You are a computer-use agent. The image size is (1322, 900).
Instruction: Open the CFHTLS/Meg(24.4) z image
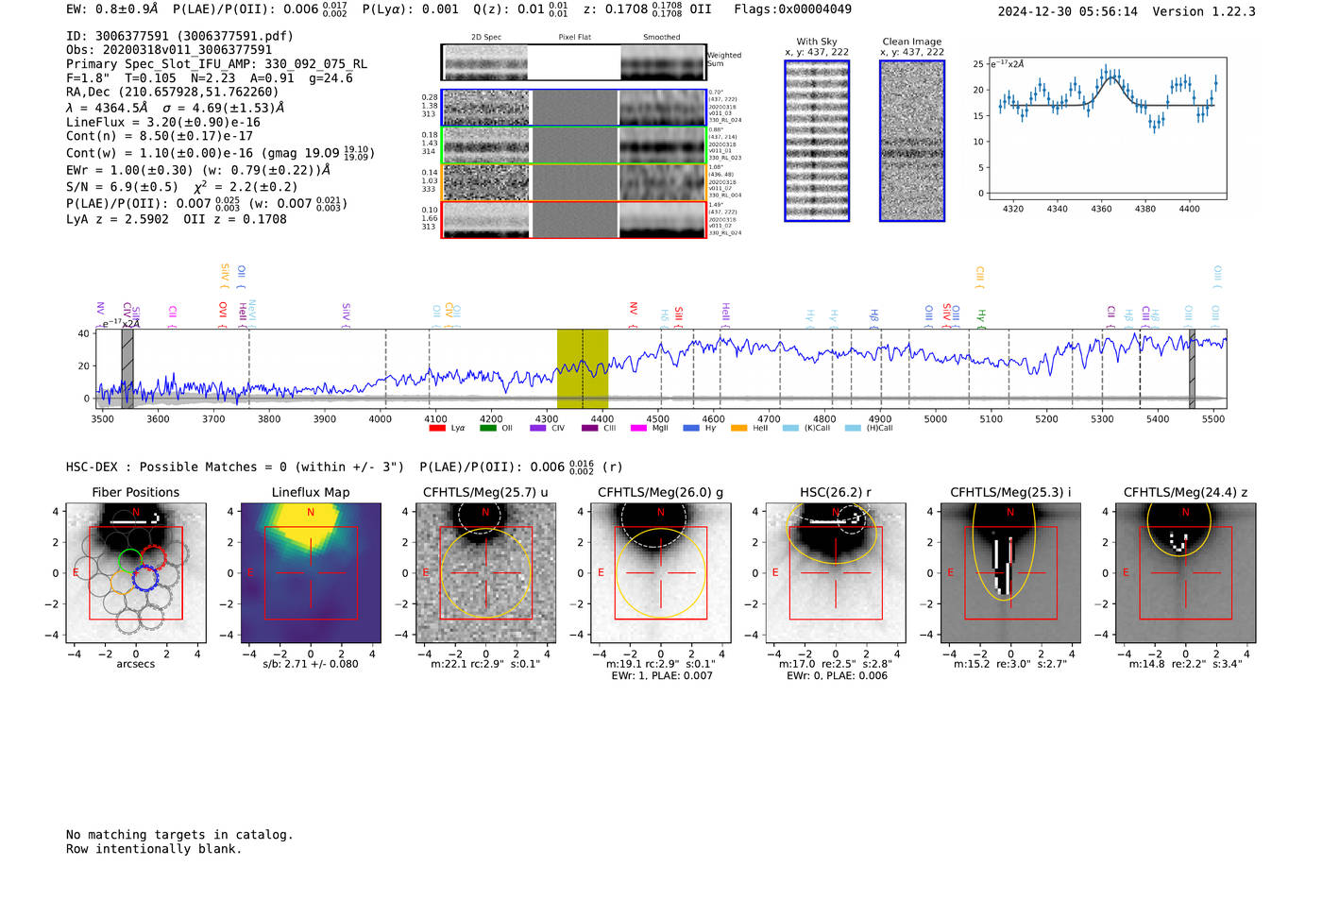(1185, 573)
